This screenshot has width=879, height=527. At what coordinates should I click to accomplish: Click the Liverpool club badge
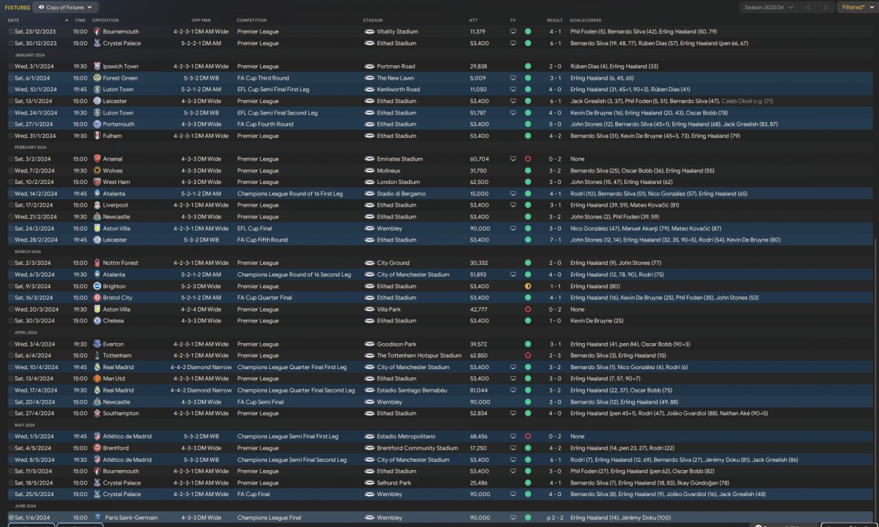[x=97, y=205]
